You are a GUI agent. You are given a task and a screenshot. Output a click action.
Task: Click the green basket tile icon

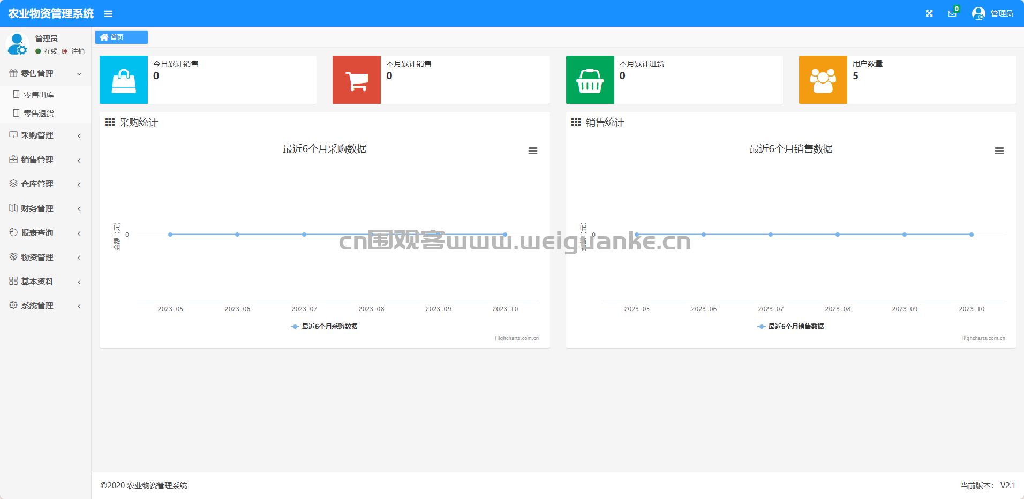[x=590, y=80]
